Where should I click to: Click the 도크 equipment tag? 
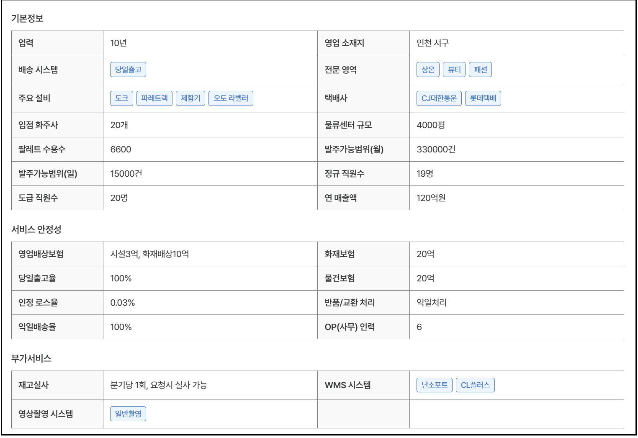[121, 98]
